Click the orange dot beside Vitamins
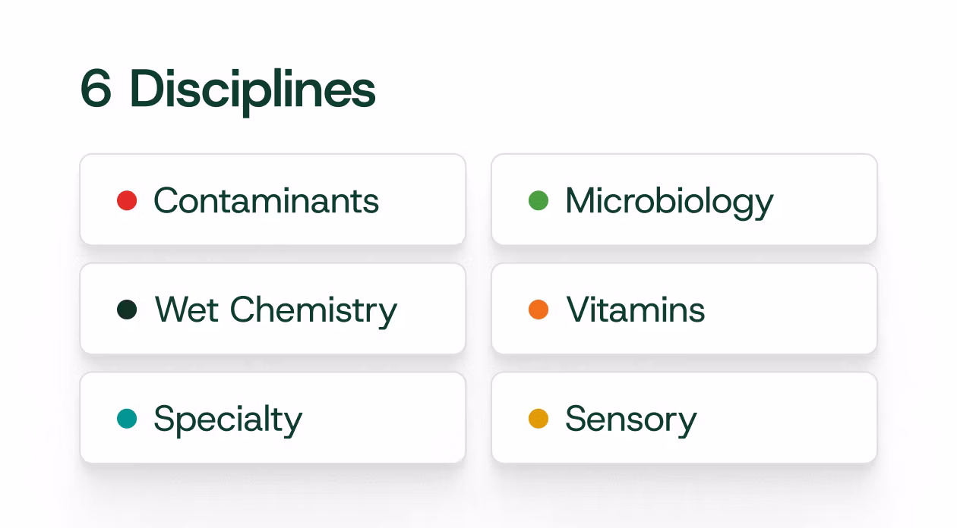 (539, 310)
